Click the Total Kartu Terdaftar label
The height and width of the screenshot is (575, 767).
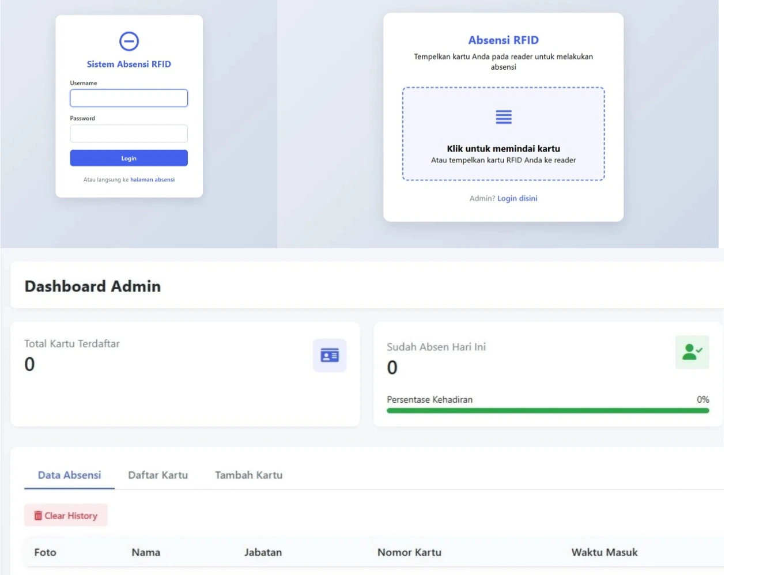(x=72, y=344)
